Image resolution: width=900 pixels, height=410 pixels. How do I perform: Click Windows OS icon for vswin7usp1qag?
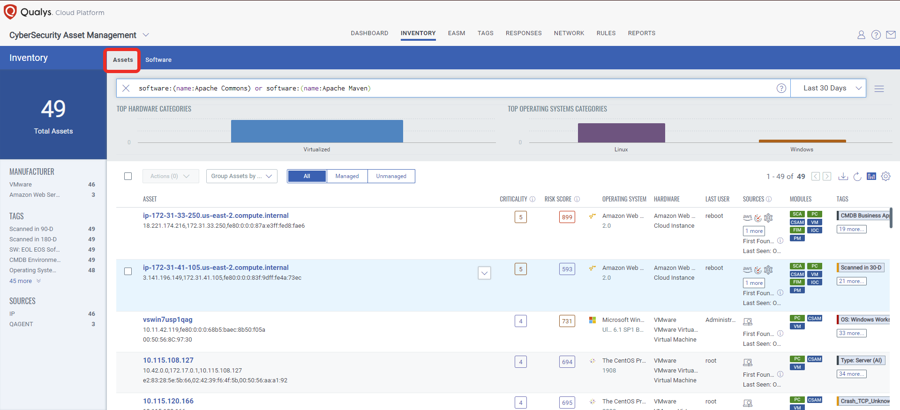pos(592,320)
